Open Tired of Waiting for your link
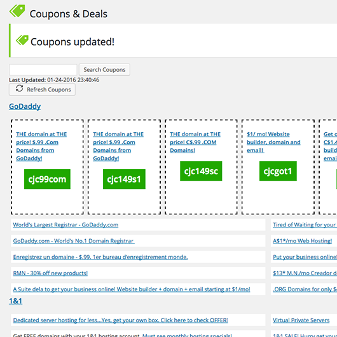 click(305, 225)
